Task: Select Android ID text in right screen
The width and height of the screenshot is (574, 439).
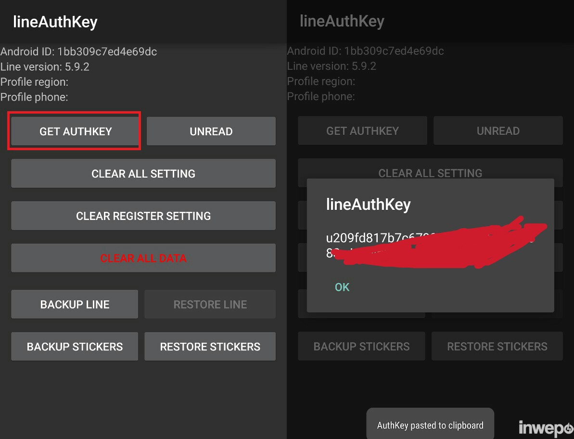Action: click(365, 51)
